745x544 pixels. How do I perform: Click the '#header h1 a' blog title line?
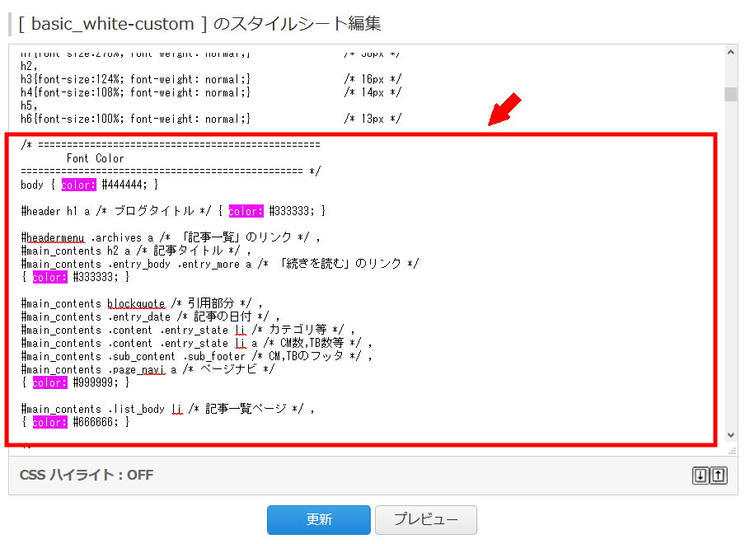point(173,211)
